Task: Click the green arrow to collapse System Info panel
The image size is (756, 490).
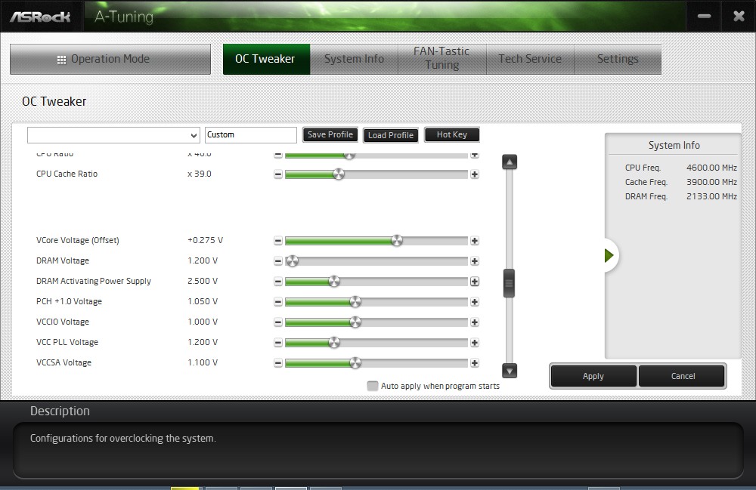Action: pyautogui.click(x=609, y=255)
